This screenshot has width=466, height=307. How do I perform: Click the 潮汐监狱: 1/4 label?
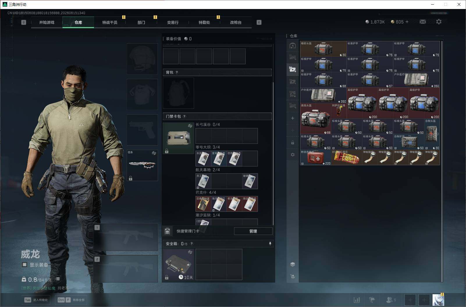click(208, 215)
